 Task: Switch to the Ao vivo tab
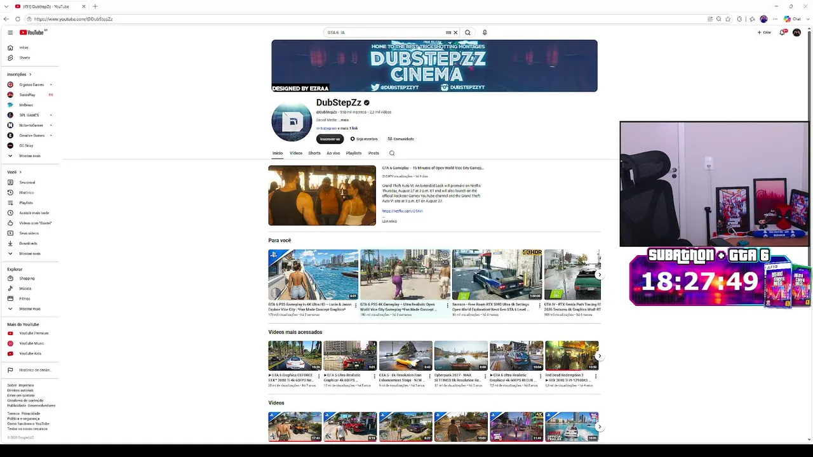coord(333,153)
